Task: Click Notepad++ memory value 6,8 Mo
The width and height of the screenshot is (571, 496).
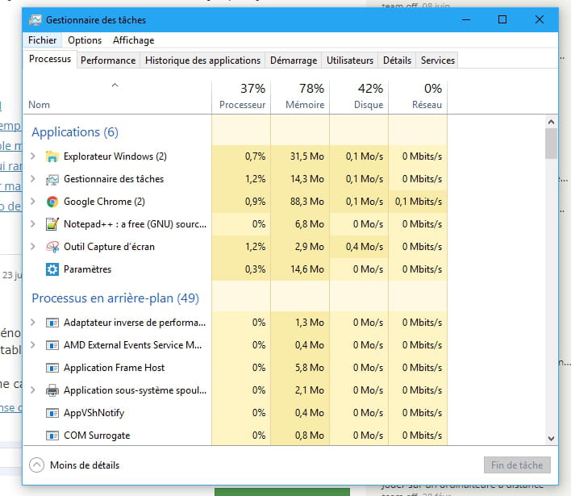Action: click(310, 224)
